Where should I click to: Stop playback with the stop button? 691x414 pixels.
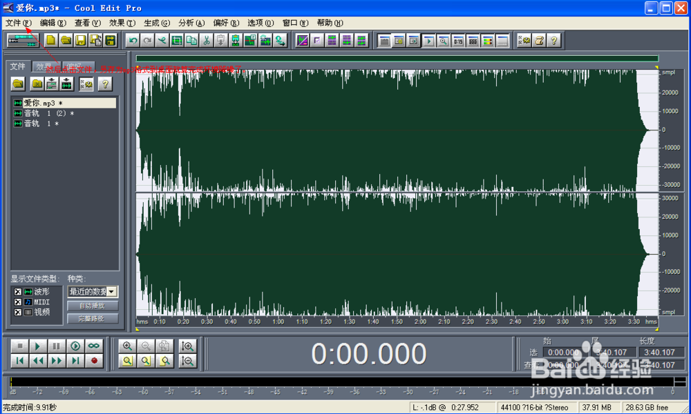click(x=19, y=346)
